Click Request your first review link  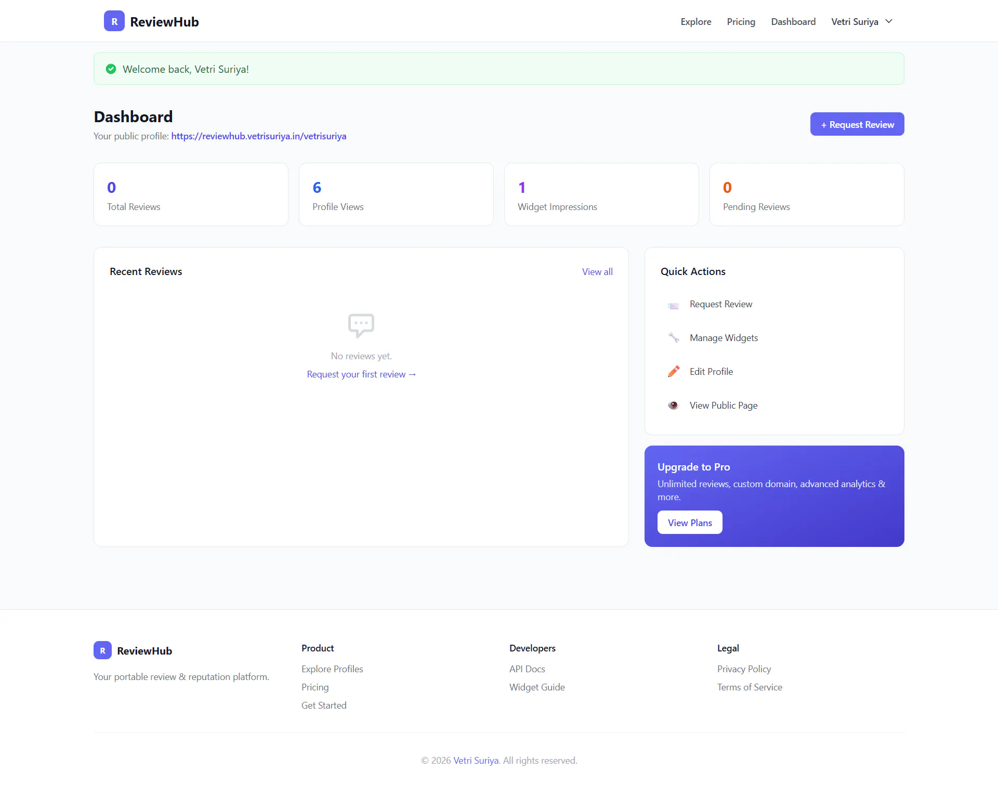361,374
